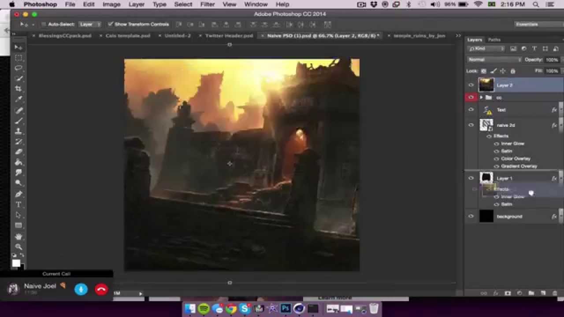Screen dimensions: 564x317
Task: Select the Paint Bucket tool
Action: coord(18,162)
